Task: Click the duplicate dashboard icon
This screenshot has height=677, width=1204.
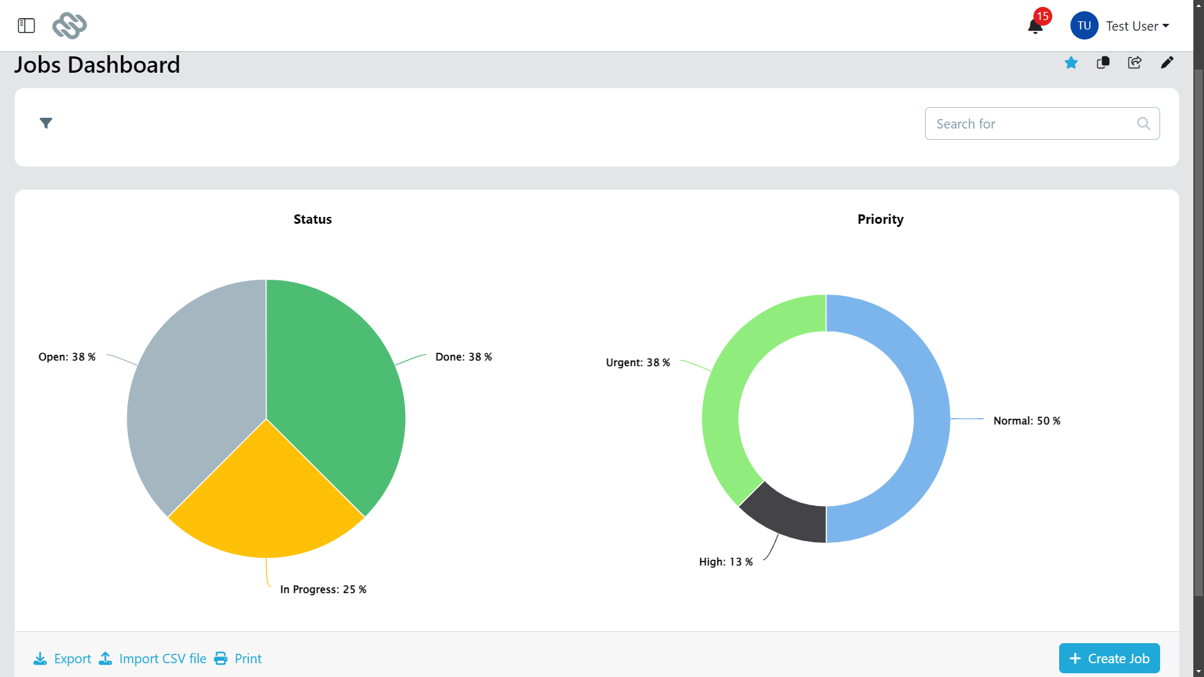Action: pos(1103,63)
